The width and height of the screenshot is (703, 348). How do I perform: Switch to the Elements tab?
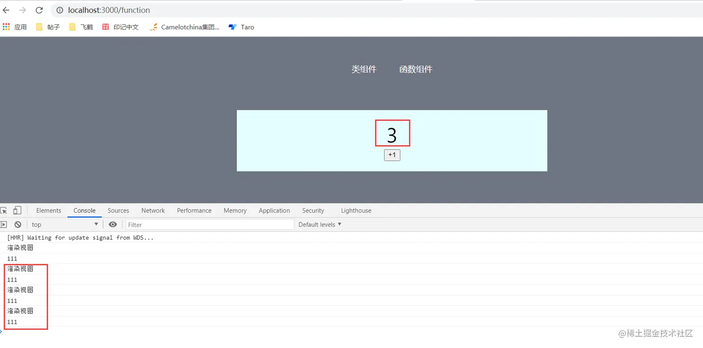(x=48, y=210)
